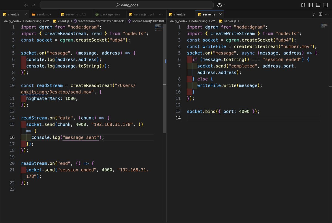Click networking in left breadcrumb
Image resolution: width=332 pixels, height=223 pixels.
pyautogui.click(x=33, y=21)
